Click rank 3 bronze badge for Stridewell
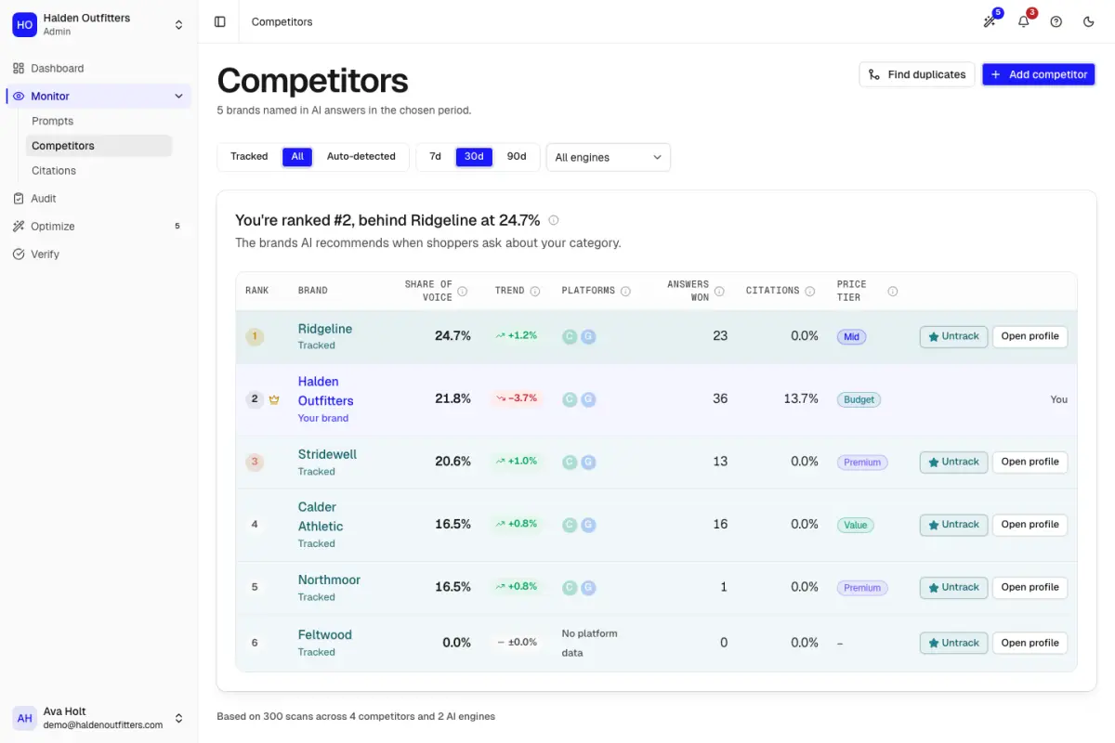 tap(255, 462)
